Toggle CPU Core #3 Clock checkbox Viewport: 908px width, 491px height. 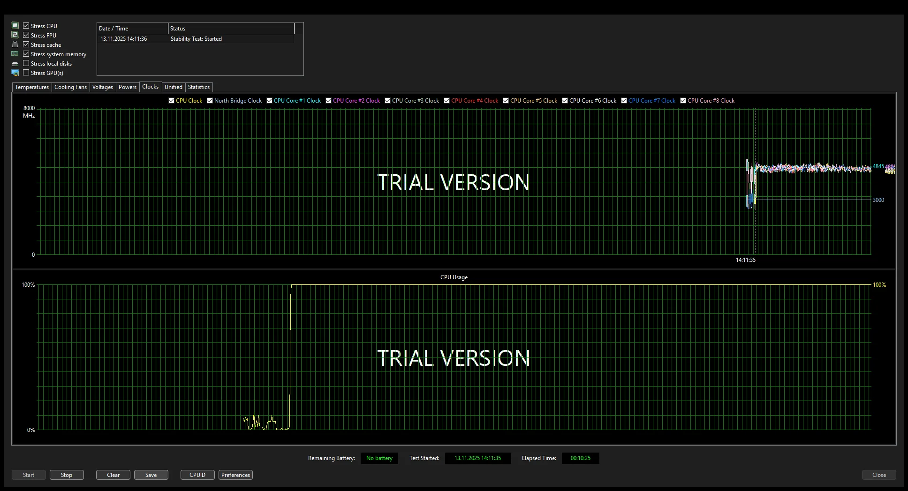(388, 101)
